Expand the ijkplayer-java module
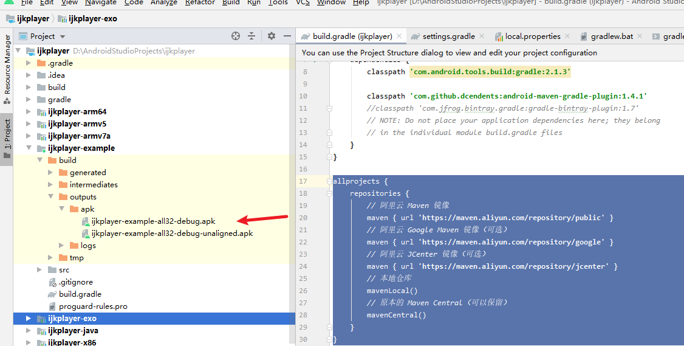 [x=29, y=331]
